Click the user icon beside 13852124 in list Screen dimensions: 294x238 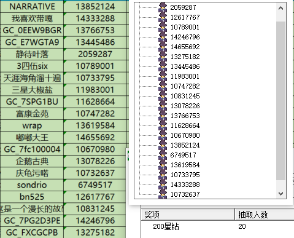[x=163, y=145]
